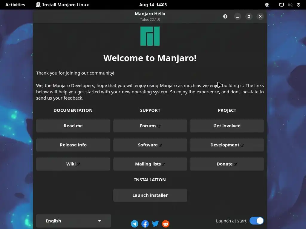Minimize the Manjaro Hello window

coord(238,16)
